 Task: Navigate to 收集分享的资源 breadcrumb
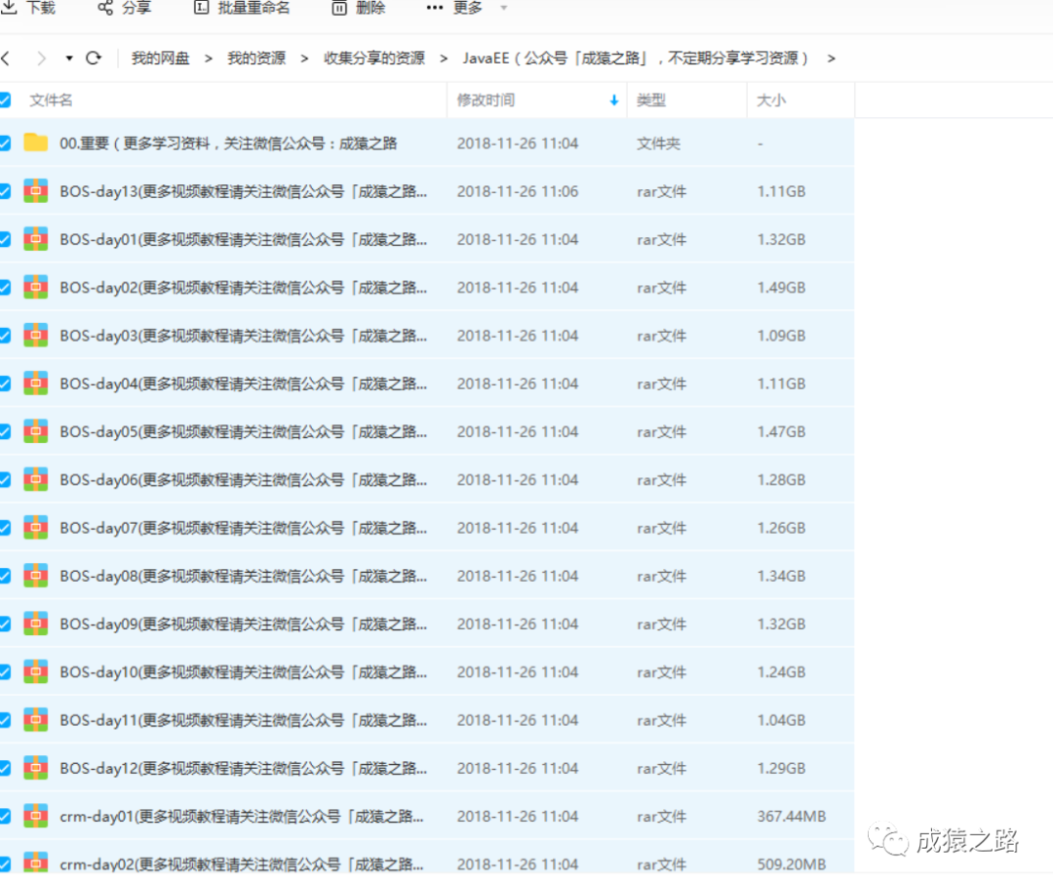click(x=374, y=59)
